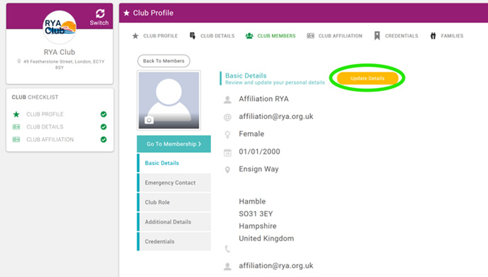Click the postcode SO31 3EY
Screen dimensions: 488x277
pyautogui.click(x=256, y=214)
